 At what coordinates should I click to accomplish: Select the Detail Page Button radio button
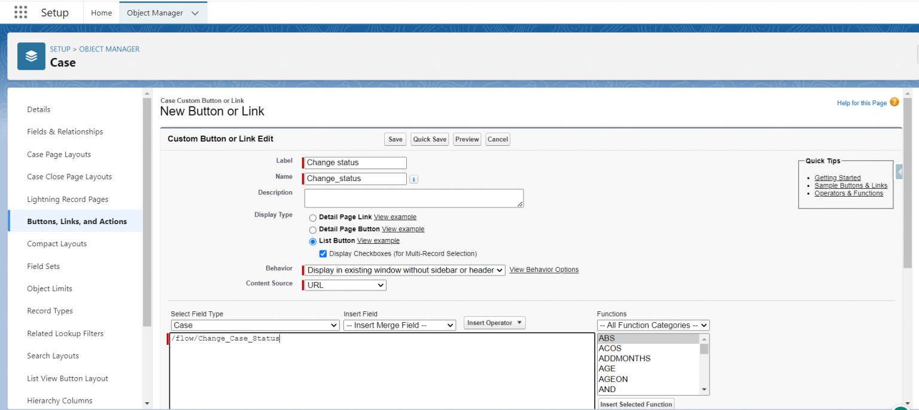[312, 230]
